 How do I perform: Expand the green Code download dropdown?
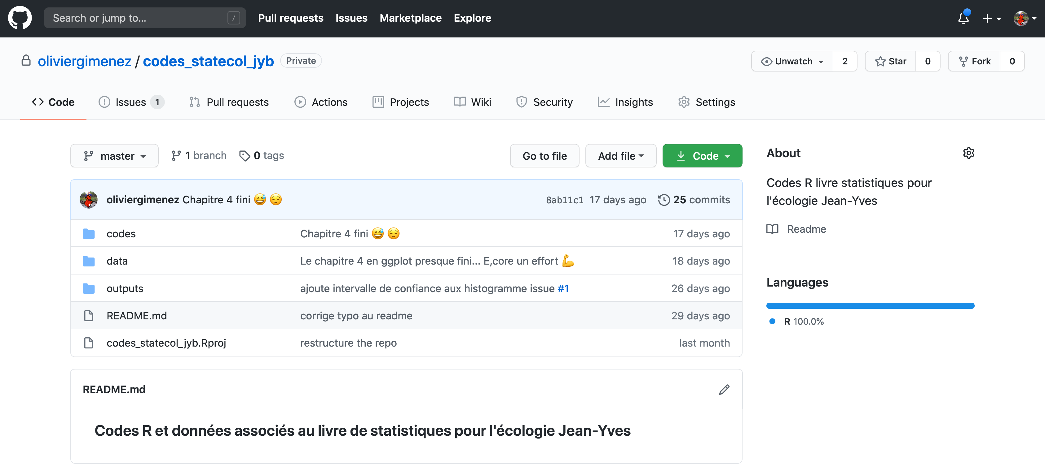pyautogui.click(x=702, y=156)
